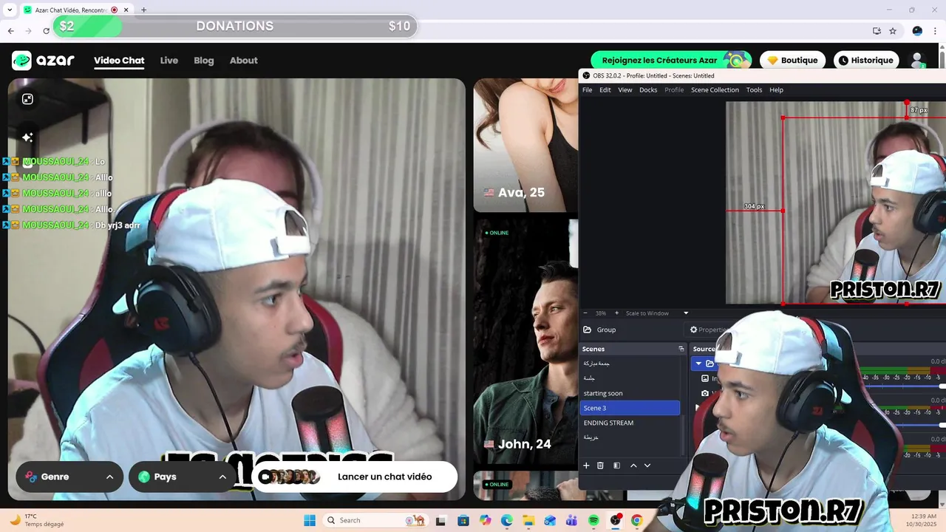Open the Historique history

865,61
